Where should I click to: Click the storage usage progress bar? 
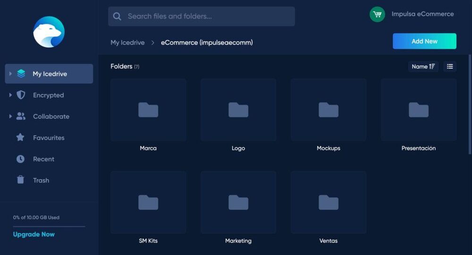tap(49, 226)
